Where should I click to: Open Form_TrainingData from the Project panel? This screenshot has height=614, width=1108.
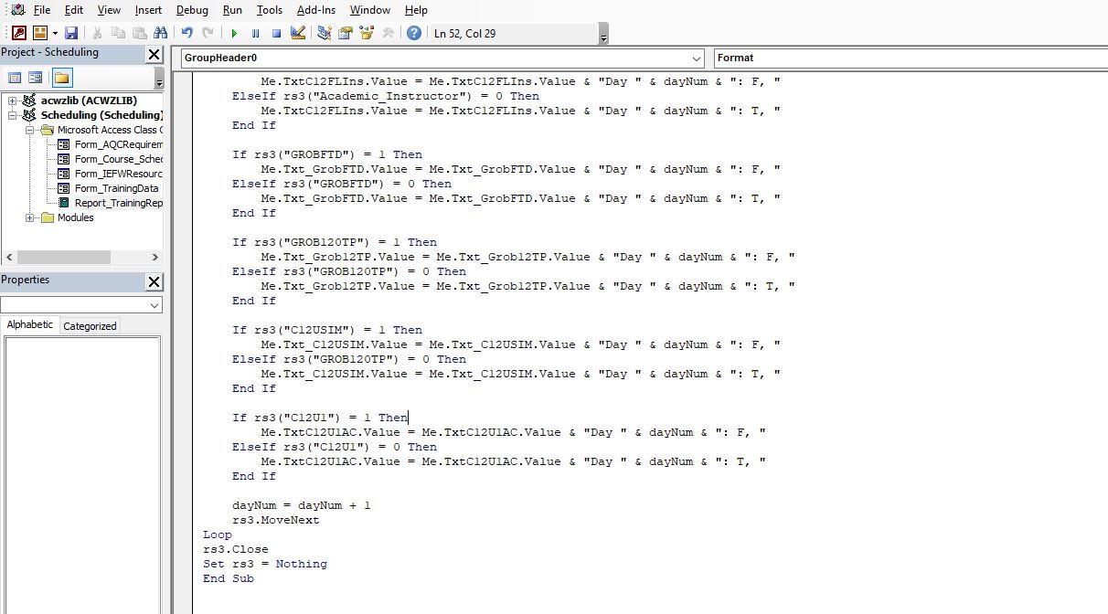pyautogui.click(x=117, y=187)
